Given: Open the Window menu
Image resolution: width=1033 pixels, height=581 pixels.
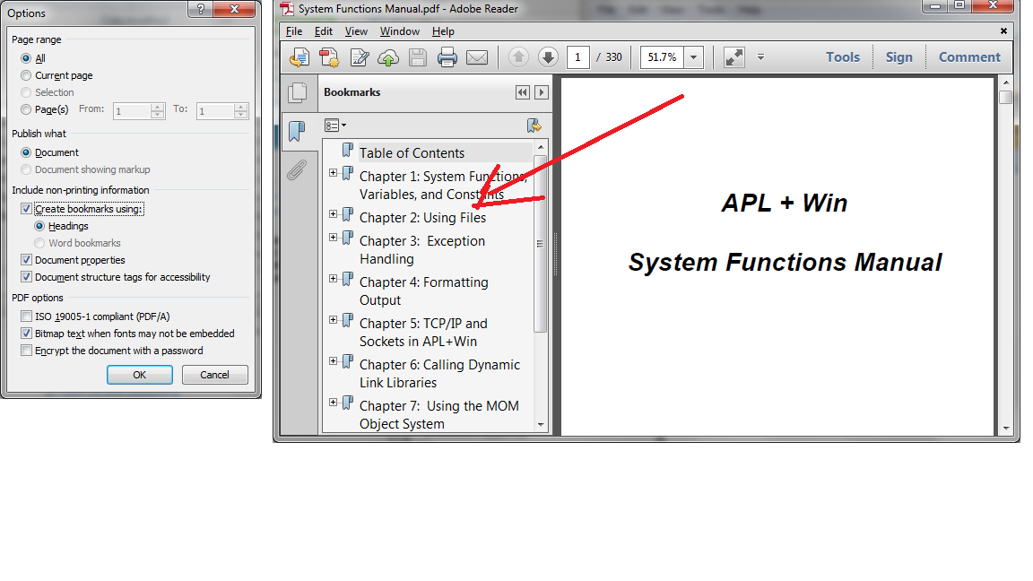Looking at the screenshot, I should point(399,31).
